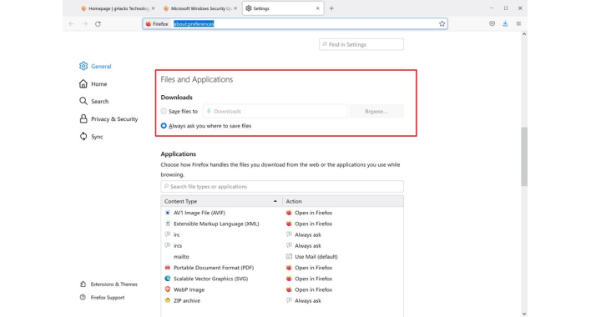Switch to Microsoft Windows Security Updates tab

click(200, 8)
